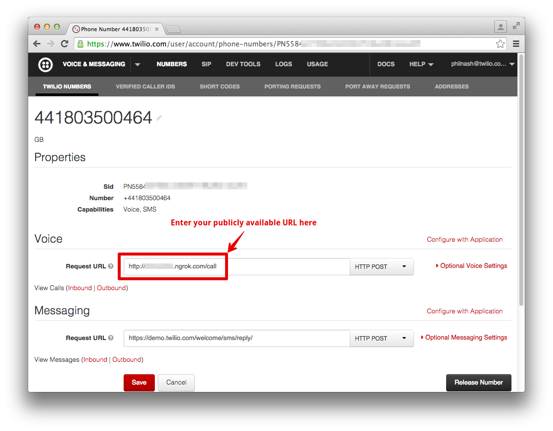Viewport: 553px width, 431px height.
Task: Click Capabilities value Voice, SMS
Action: coord(139,210)
